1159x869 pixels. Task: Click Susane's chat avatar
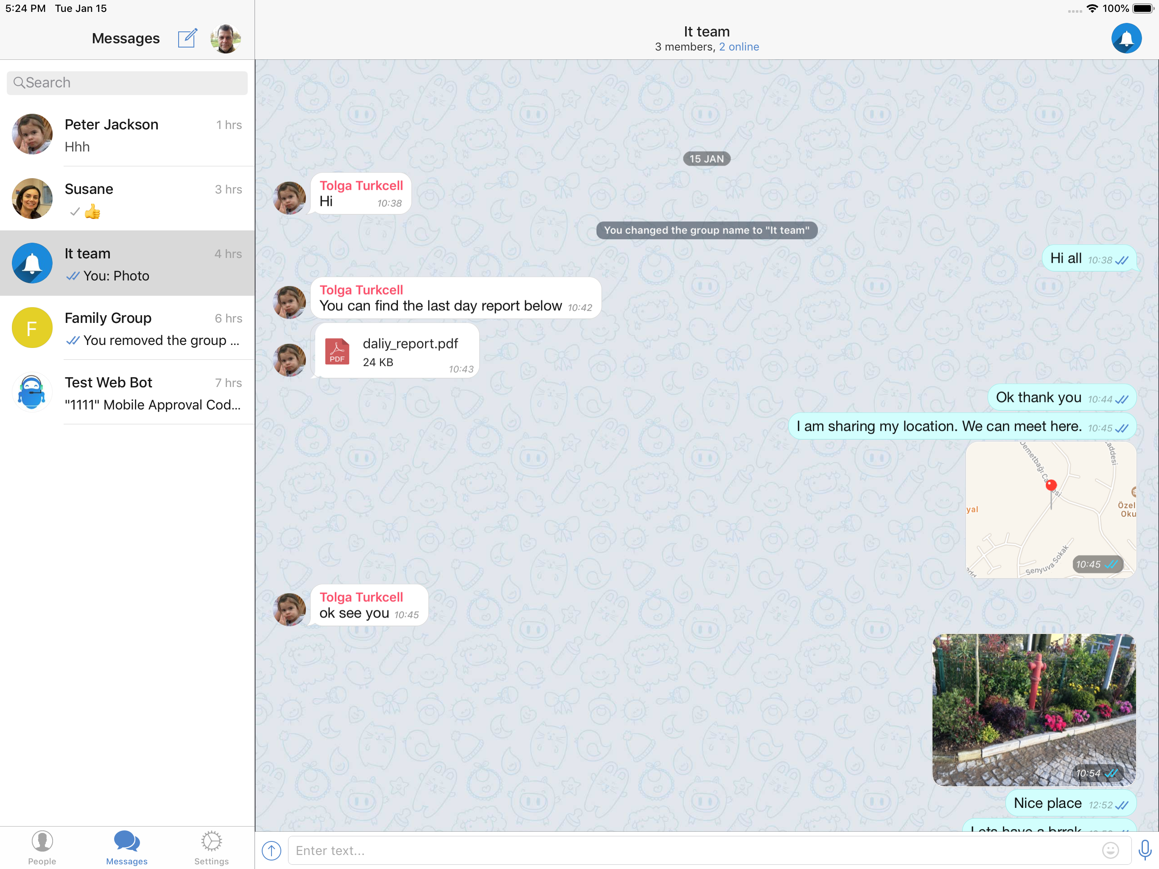pyautogui.click(x=32, y=199)
